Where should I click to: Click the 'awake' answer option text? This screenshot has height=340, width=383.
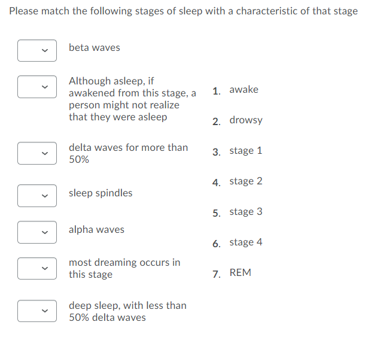pyautogui.click(x=244, y=90)
